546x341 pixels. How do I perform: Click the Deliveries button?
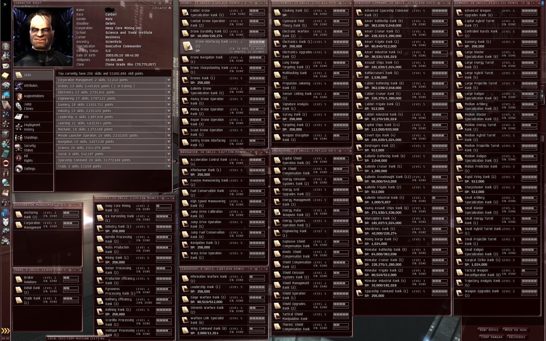point(517,337)
